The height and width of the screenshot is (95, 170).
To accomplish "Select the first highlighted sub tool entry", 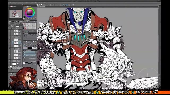I will click(29, 52).
